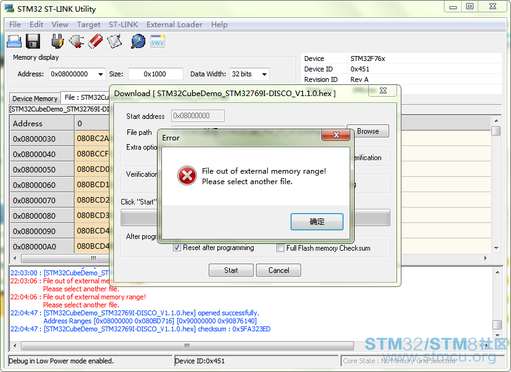Click the Full chip erase eraser icon
The image size is (511, 372).
point(95,41)
